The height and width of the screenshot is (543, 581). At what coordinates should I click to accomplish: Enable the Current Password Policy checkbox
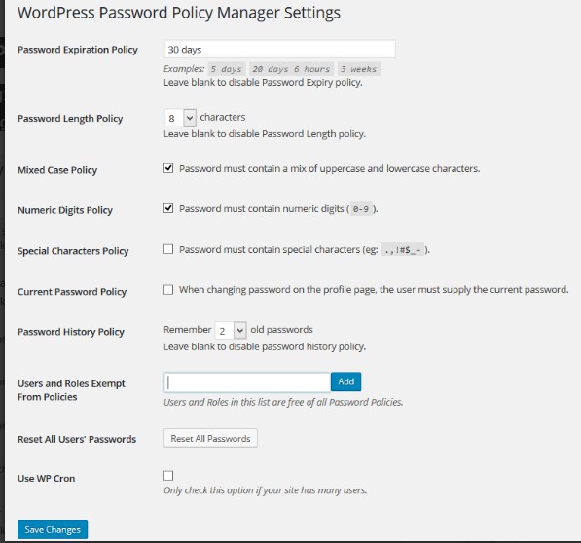point(168,289)
